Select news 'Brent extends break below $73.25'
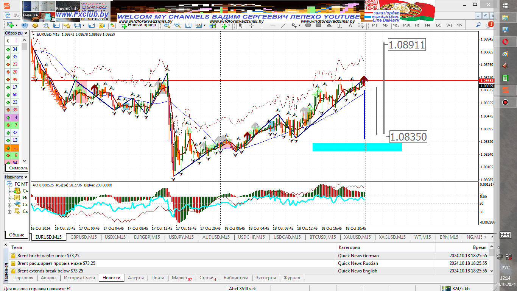The image size is (517, 291). click(50, 271)
